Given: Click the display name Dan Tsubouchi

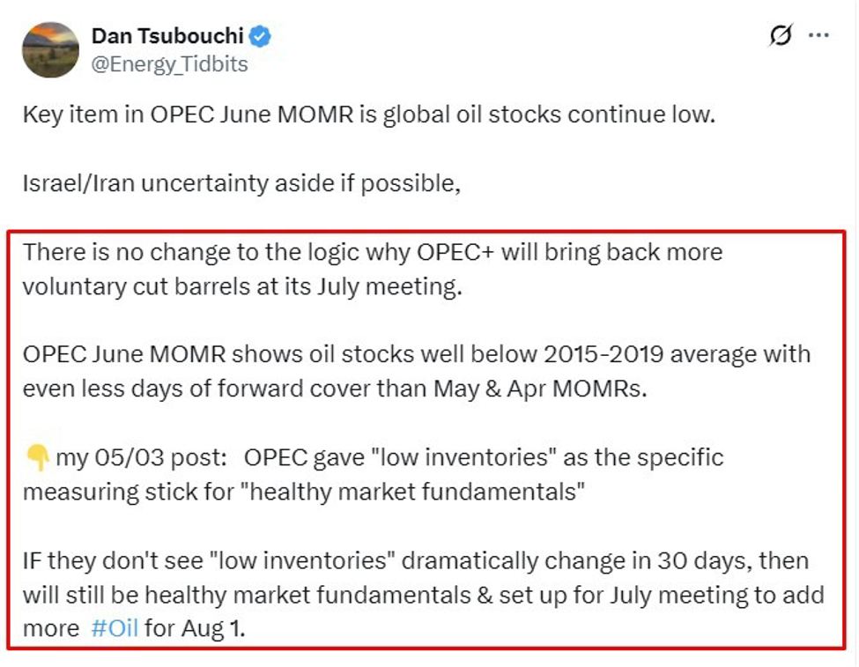Looking at the screenshot, I should tap(167, 37).
